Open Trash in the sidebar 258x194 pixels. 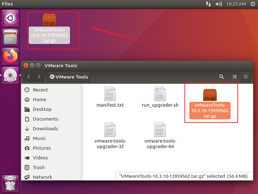(51, 167)
